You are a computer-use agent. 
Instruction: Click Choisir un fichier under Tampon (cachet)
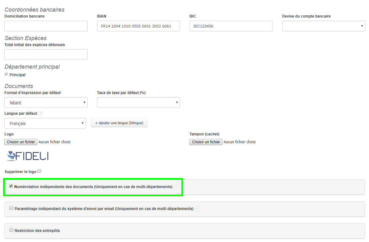(x=206, y=142)
